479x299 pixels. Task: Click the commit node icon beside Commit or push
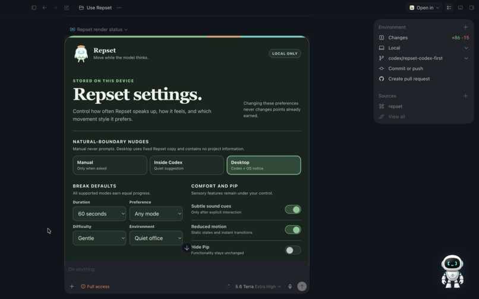pyautogui.click(x=382, y=69)
